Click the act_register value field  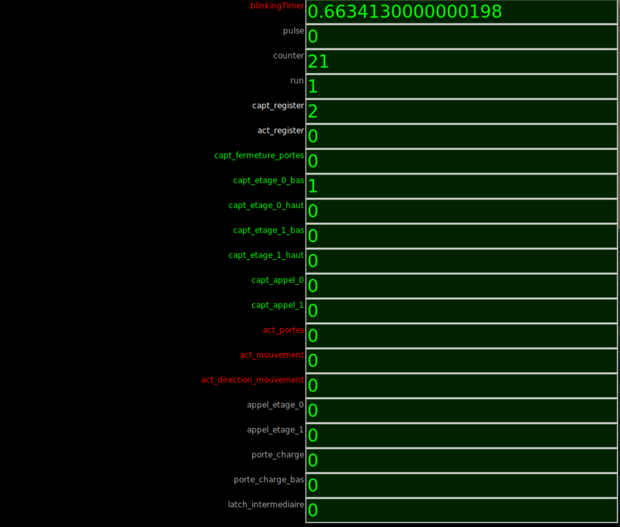coord(461,136)
